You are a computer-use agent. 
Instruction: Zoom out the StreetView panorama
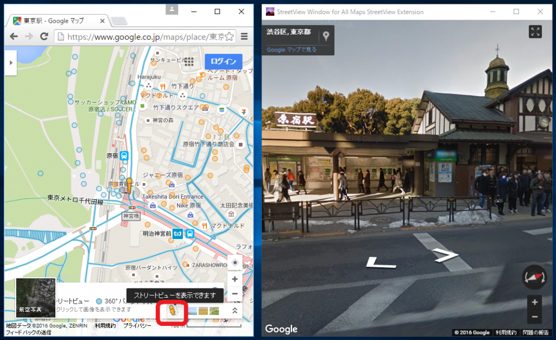(535, 317)
